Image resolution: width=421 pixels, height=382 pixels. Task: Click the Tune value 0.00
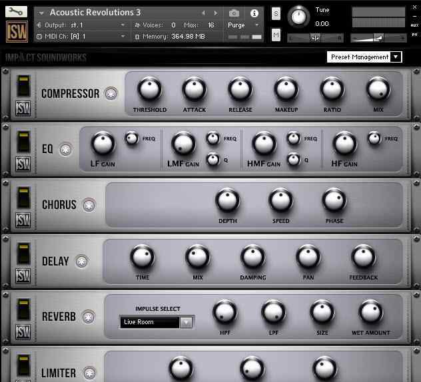322,23
